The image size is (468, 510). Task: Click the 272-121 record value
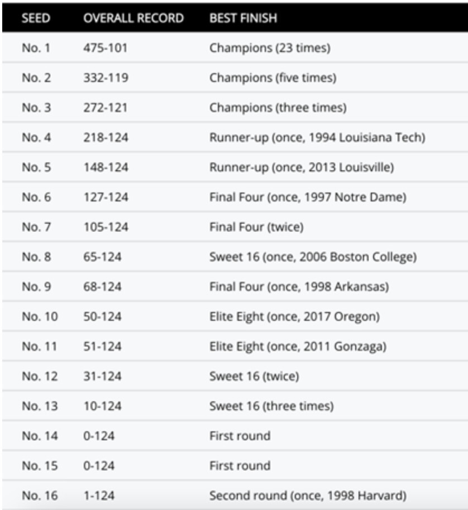(106, 107)
